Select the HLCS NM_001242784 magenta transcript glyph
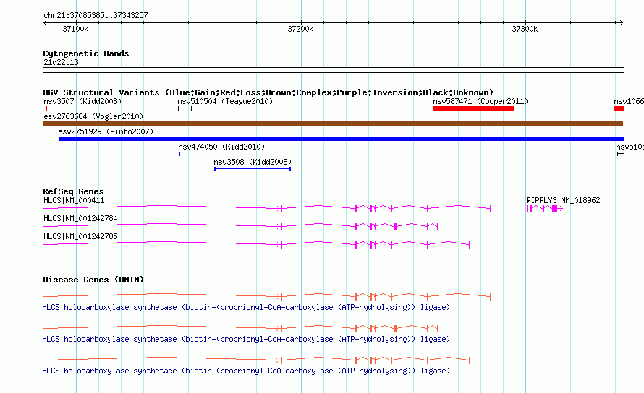The image size is (644, 393). click(241, 226)
